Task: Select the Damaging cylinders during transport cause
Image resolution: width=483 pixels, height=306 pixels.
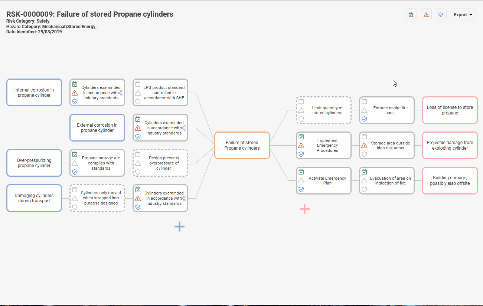Action: pyautogui.click(x=34, y=198)
